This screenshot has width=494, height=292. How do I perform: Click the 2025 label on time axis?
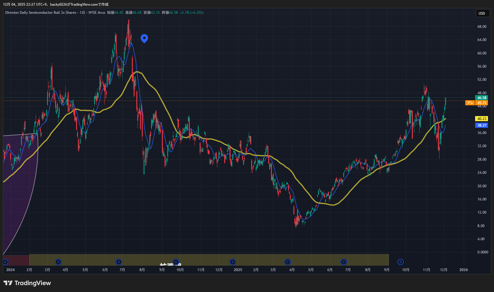(x=238, y=270)
